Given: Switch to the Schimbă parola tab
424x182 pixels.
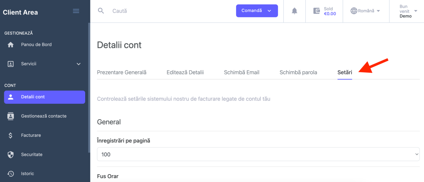Looking at the screenshot, I should 298,72.
